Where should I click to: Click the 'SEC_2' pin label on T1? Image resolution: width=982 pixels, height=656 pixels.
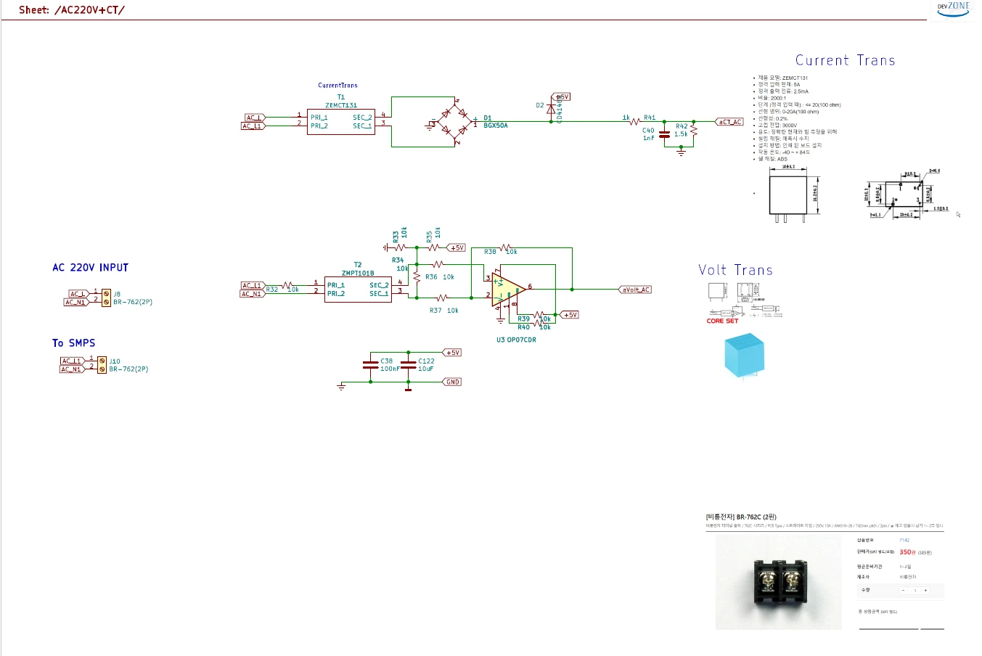tap(362, 118)
